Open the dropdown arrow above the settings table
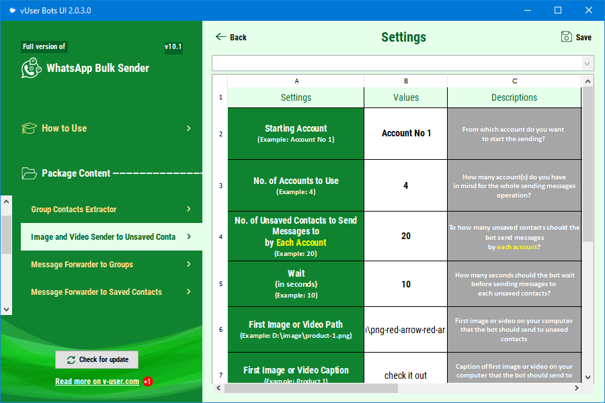 coord(588,63)
